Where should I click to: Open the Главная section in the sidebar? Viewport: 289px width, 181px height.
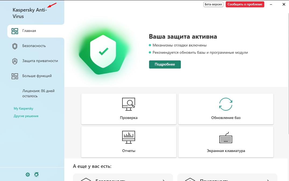[36, 31]
